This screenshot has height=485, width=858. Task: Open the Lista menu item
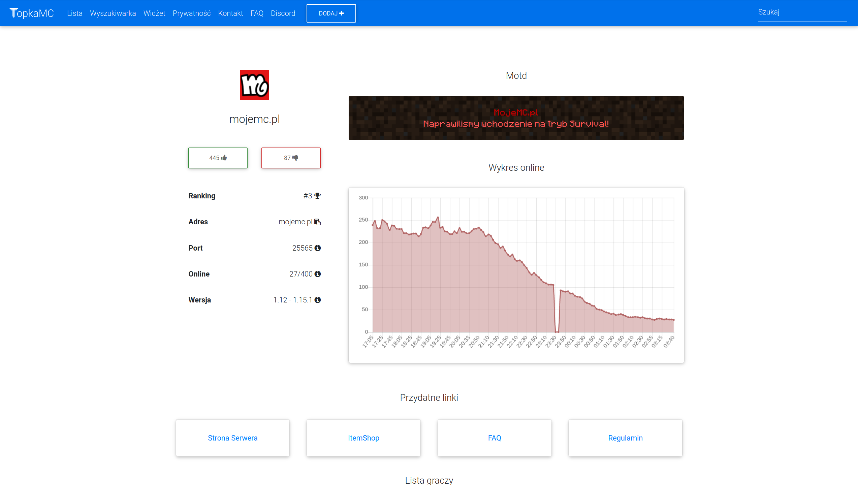(x=74, y=13)
